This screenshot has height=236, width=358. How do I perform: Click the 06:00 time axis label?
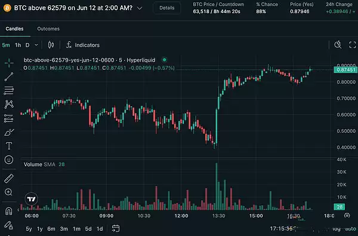click(x=32, y=216)
